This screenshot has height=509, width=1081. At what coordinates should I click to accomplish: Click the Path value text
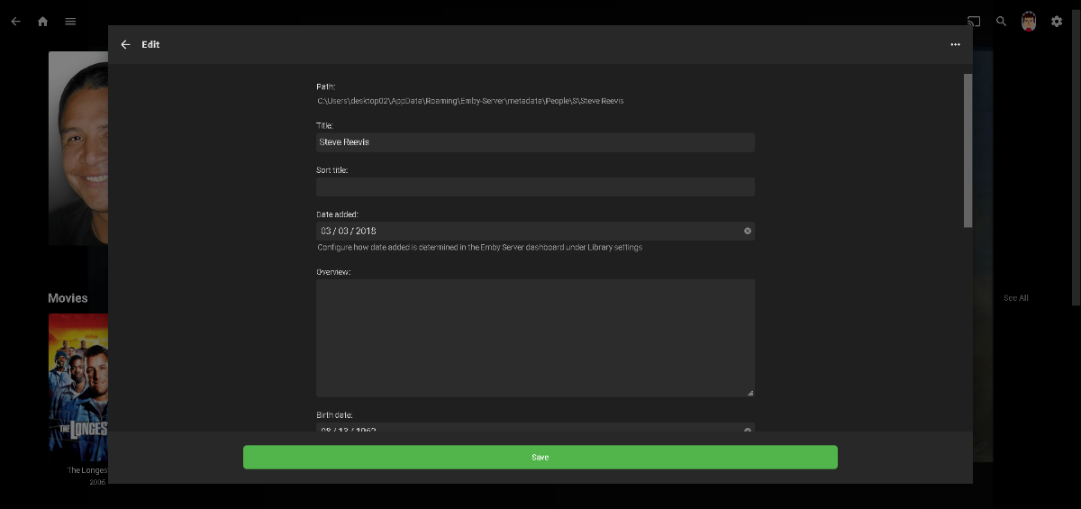coord(470,101)
